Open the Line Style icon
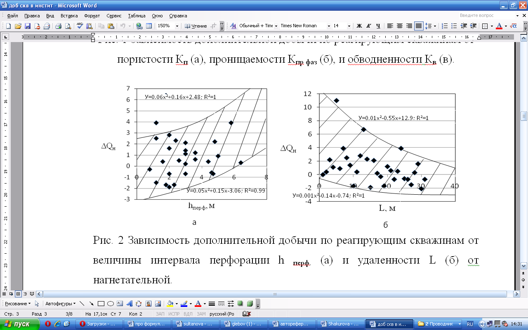The image size is (528, 330). click(212, 304)
